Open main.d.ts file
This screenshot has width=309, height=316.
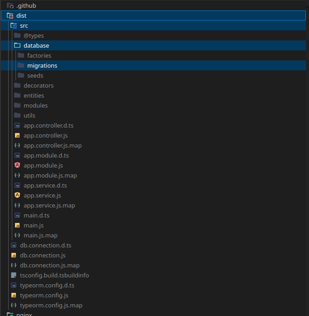[153, 215]
